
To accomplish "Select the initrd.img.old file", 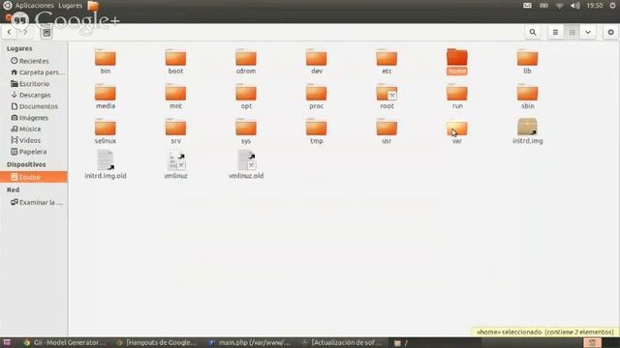I will click(x=106, y=165).
